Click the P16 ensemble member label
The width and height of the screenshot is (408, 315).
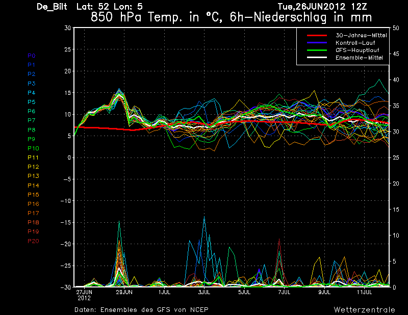click(x=33, y=204)
